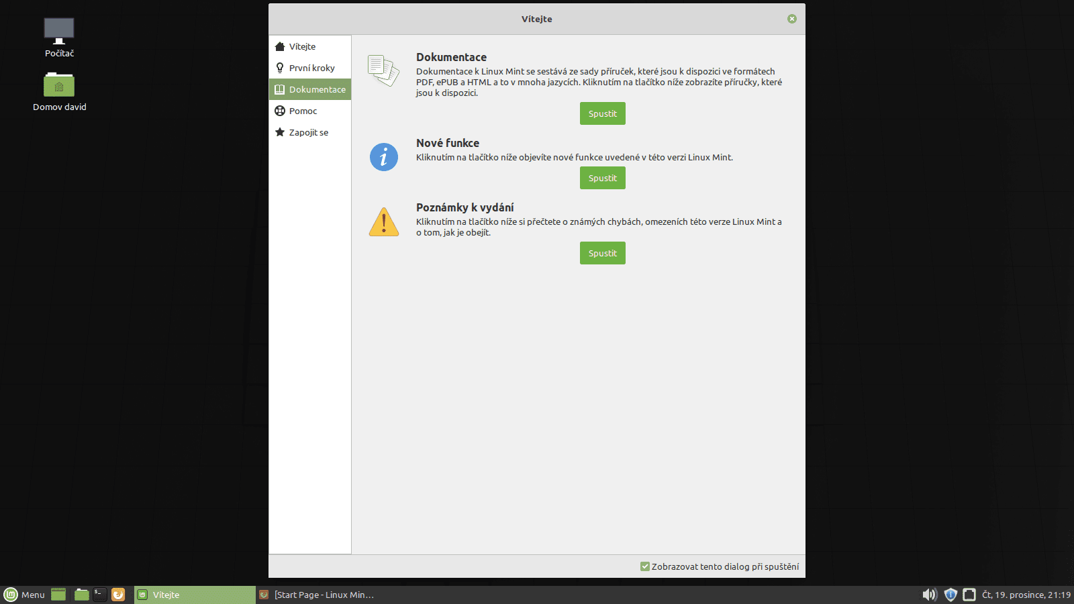
Task: Select the star icon for Zapojit se
Action: 280,132
